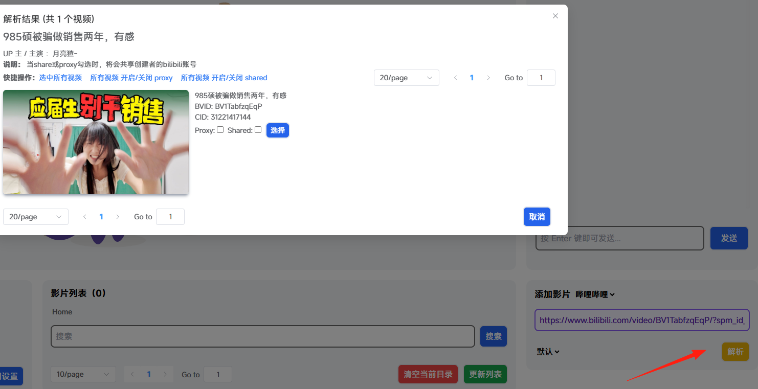Close the 解析结果 dialog with the X icon

tap(555, 16)
